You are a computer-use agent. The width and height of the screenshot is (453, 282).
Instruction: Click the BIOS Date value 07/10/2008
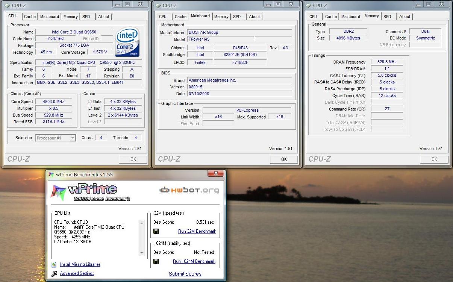click(x=239, y=94)
